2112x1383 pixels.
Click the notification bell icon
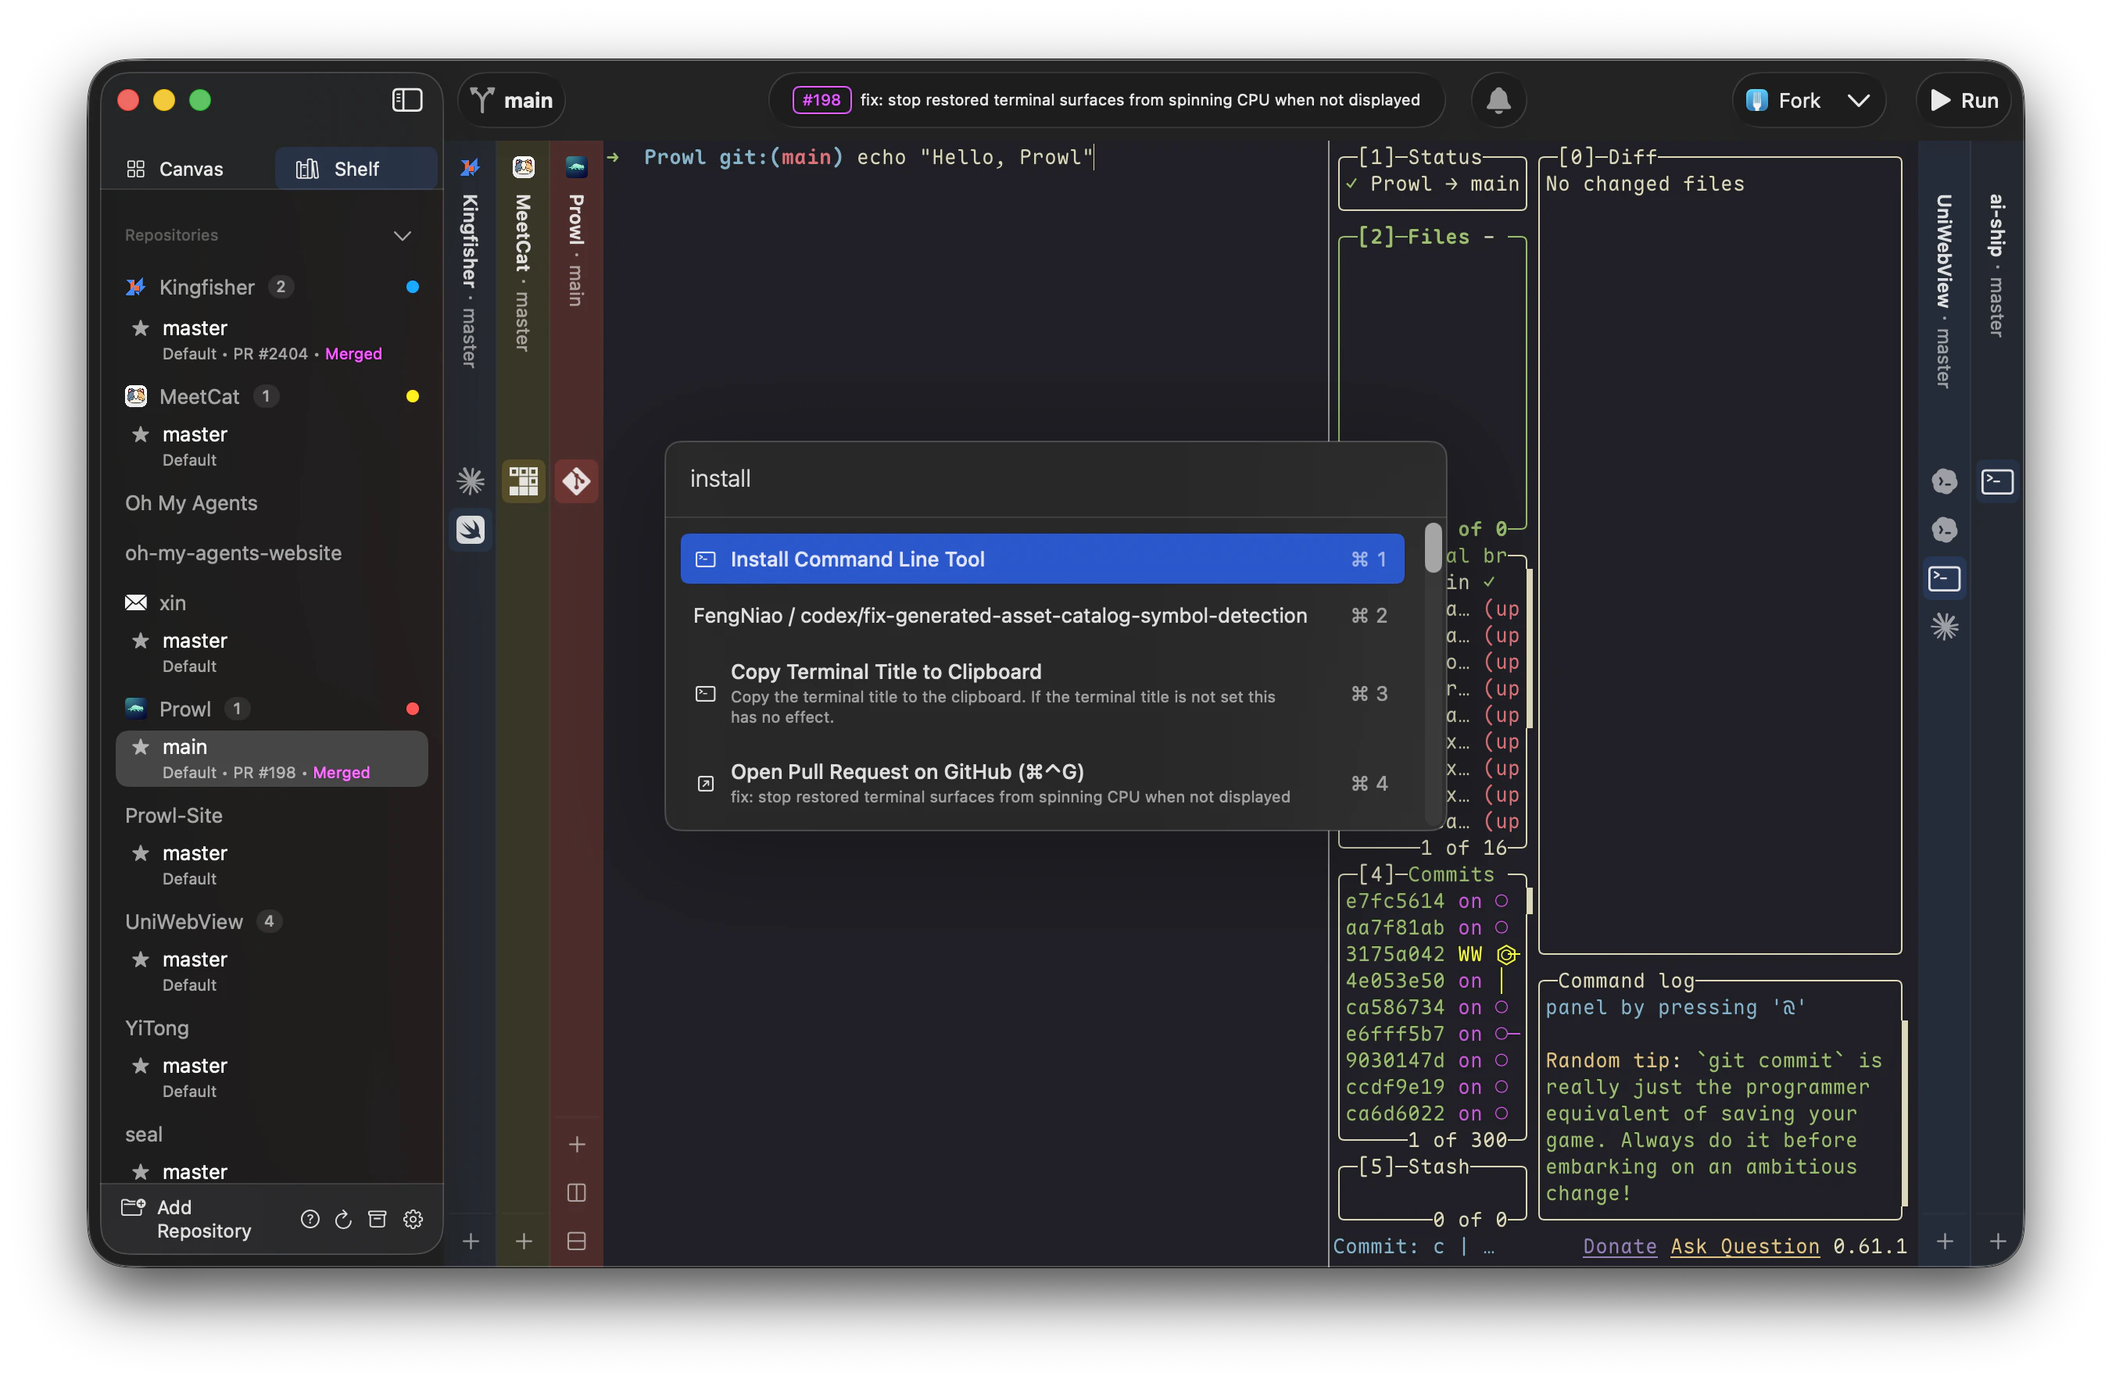pos(1498,100)
